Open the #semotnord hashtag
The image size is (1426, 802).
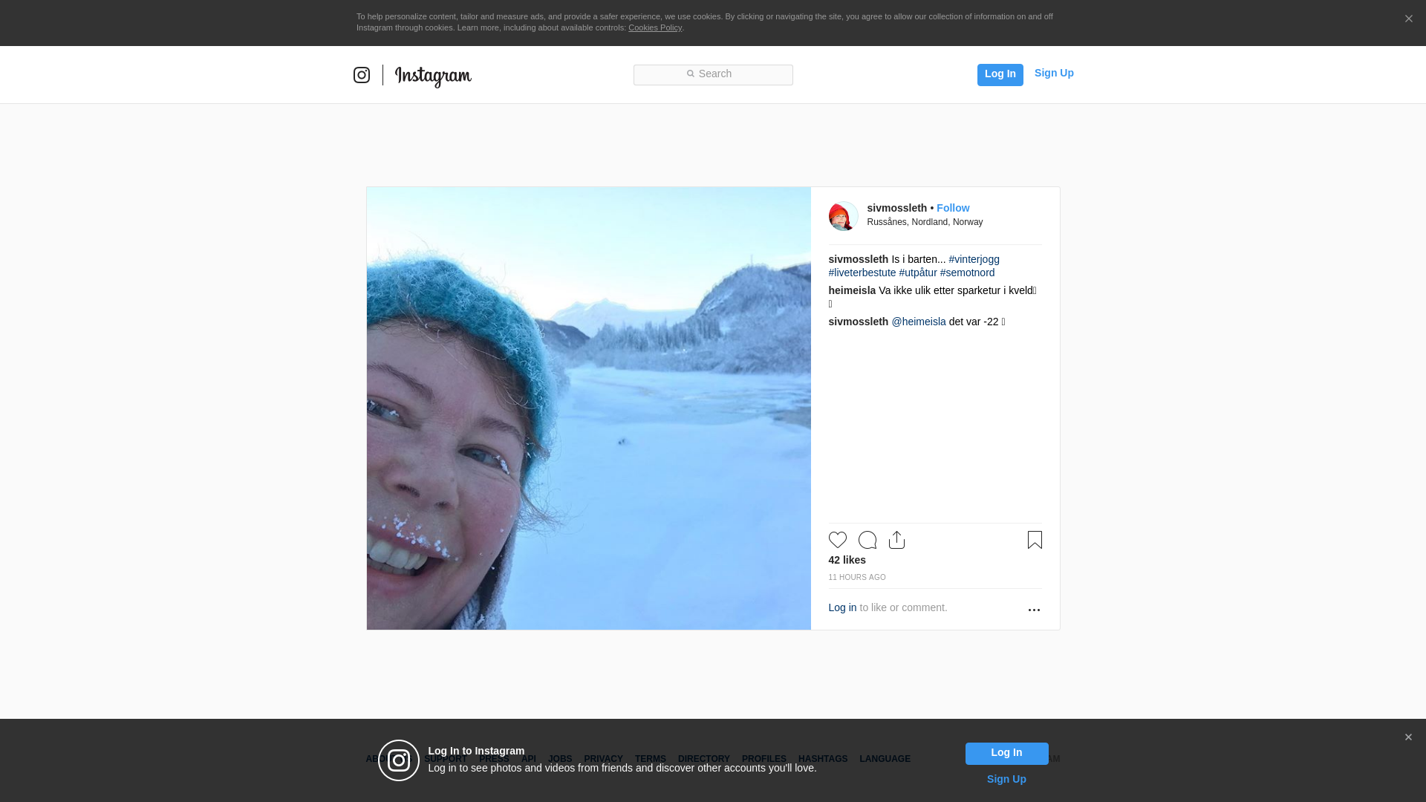point(967,273)
